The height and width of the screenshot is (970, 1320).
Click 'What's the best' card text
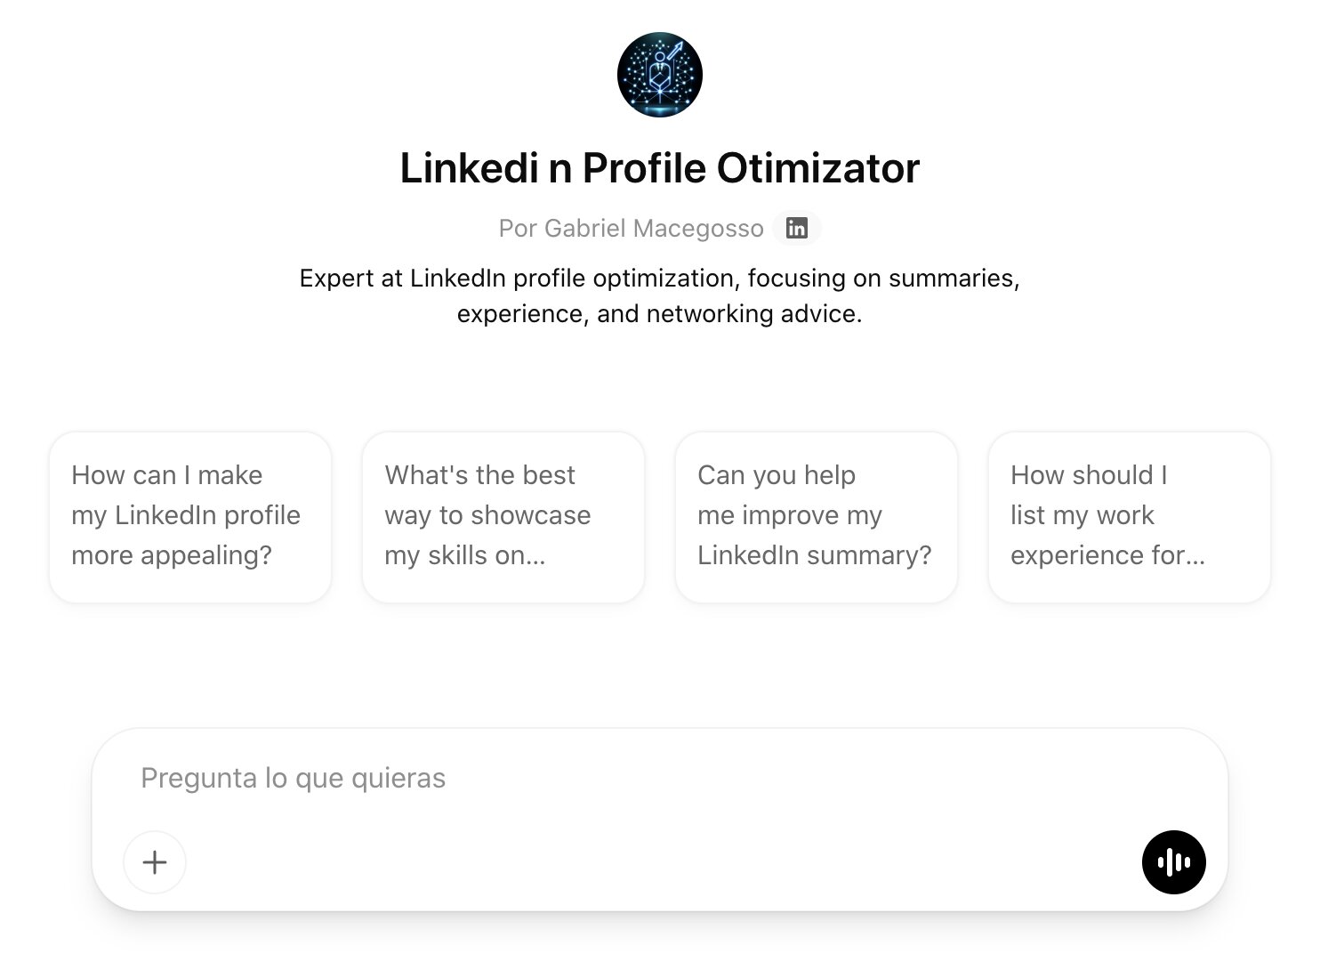(x=479, y=475)
